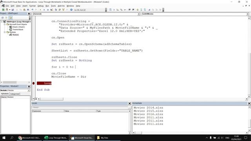Remove the breakpoint dot beside Loop
Viewport: 251px width, 141px height.
pos(33,83)
